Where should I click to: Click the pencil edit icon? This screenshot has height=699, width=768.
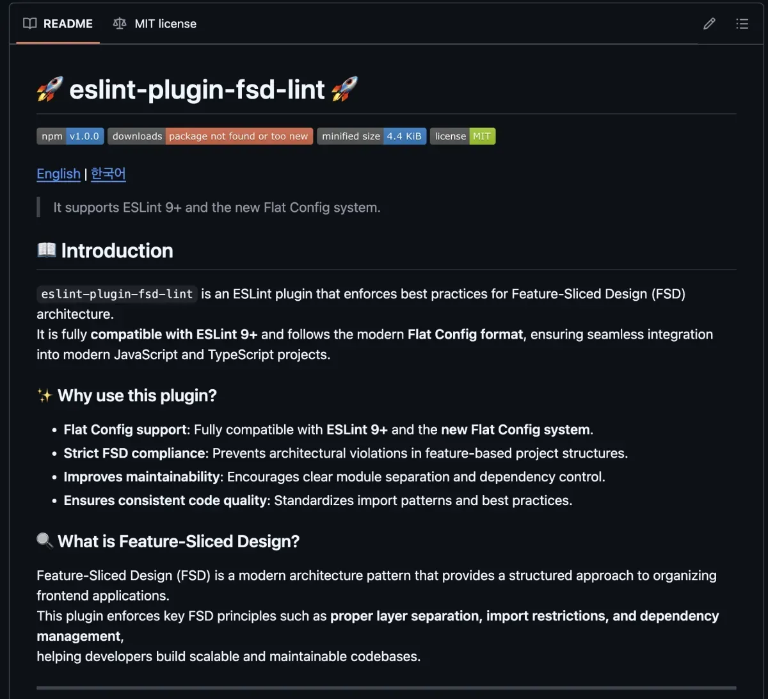point(709,24)
